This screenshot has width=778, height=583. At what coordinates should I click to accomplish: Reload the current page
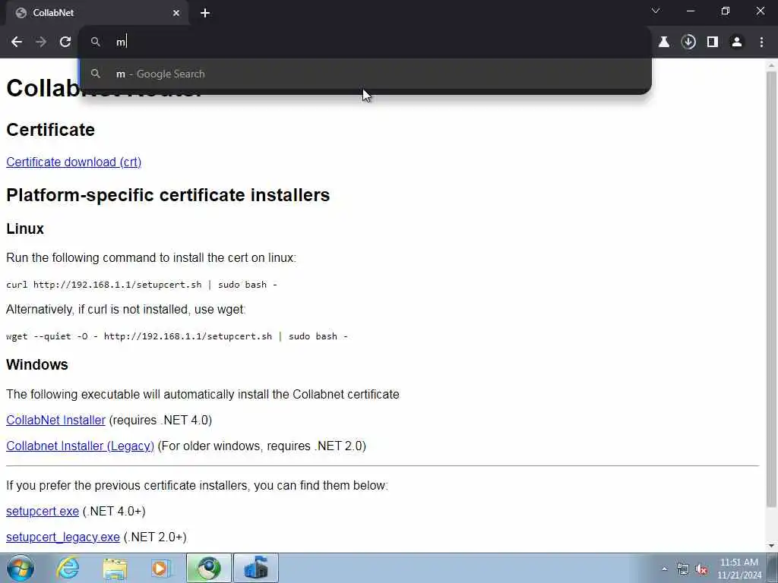65,43
